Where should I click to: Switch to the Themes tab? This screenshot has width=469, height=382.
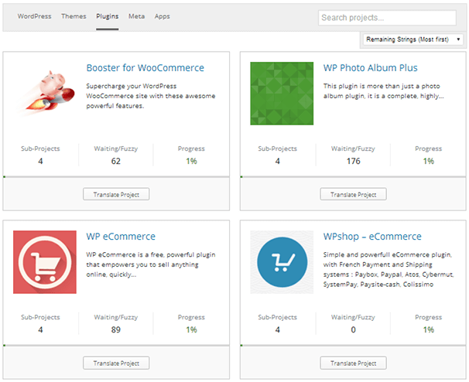coord(74,16)
